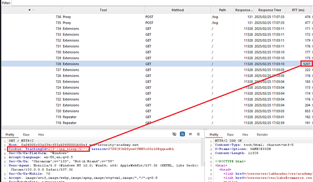Select the response viewer Pretty tab
The width and height of the screenshot is (313, 182).
[x=214, y=135]
